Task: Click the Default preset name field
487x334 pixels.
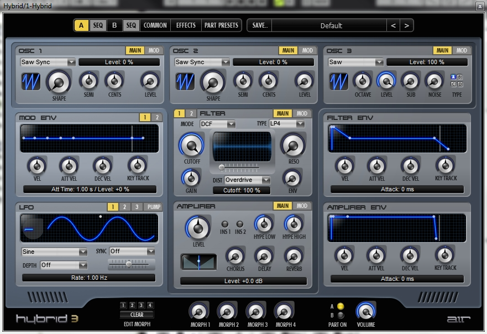Action: tap(331, 25)
